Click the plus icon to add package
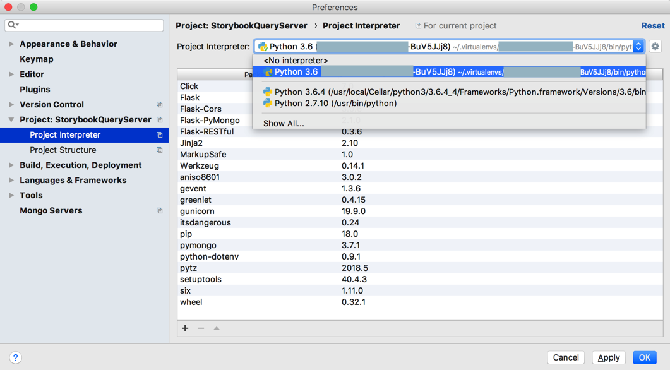 click(x=185, y=328)
